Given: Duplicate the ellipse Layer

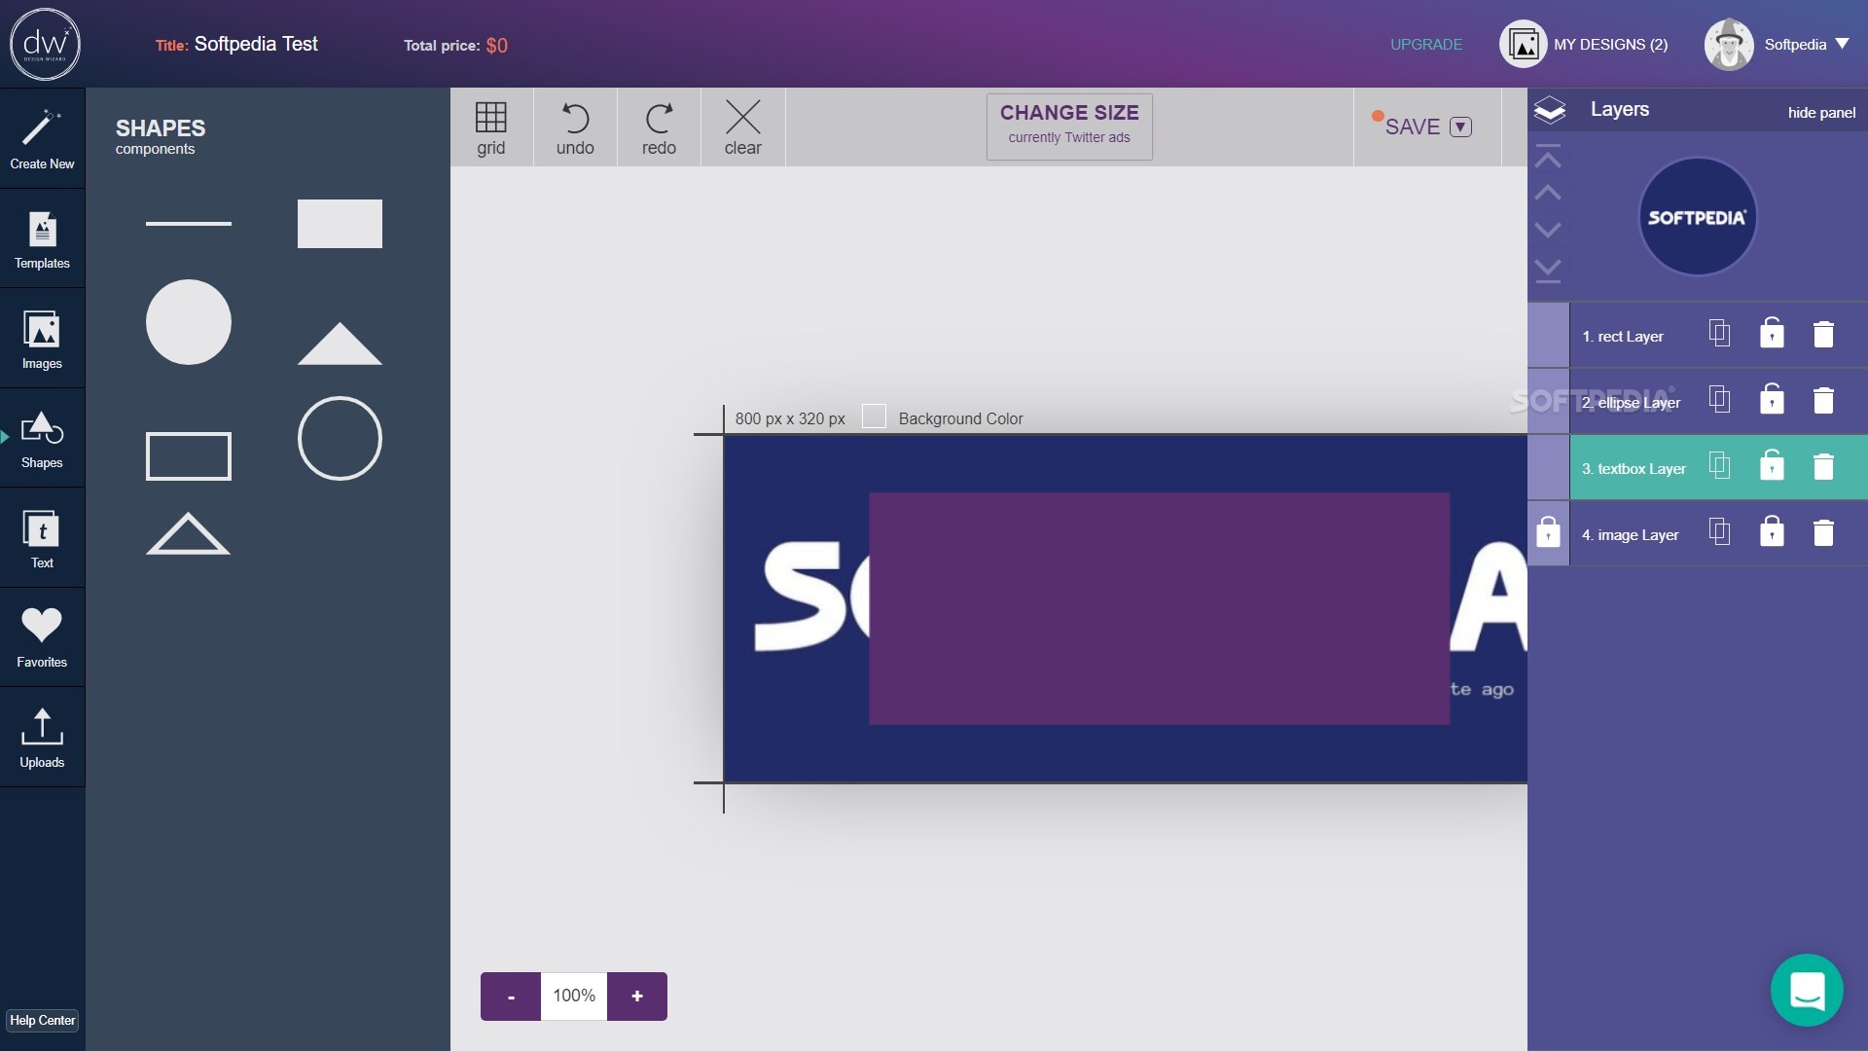Looking at the screenshot, I should point(1719,400).
